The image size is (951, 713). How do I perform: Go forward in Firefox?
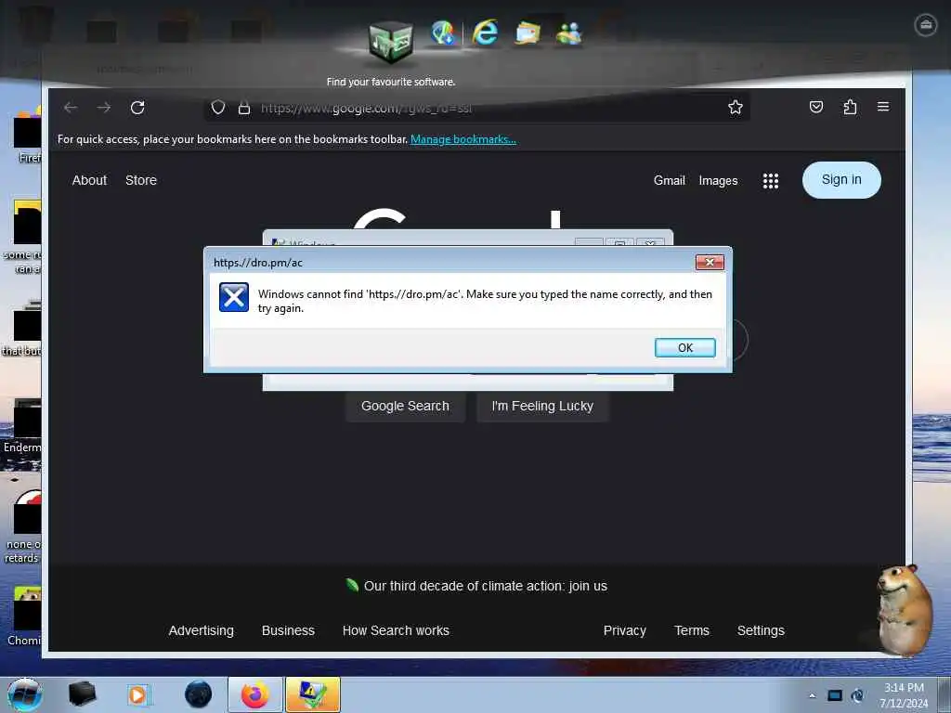coord(104,108)
